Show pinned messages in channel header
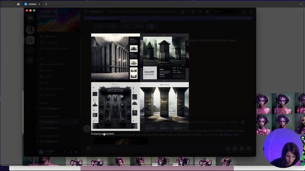305x171 pixels. click(200, 11)
